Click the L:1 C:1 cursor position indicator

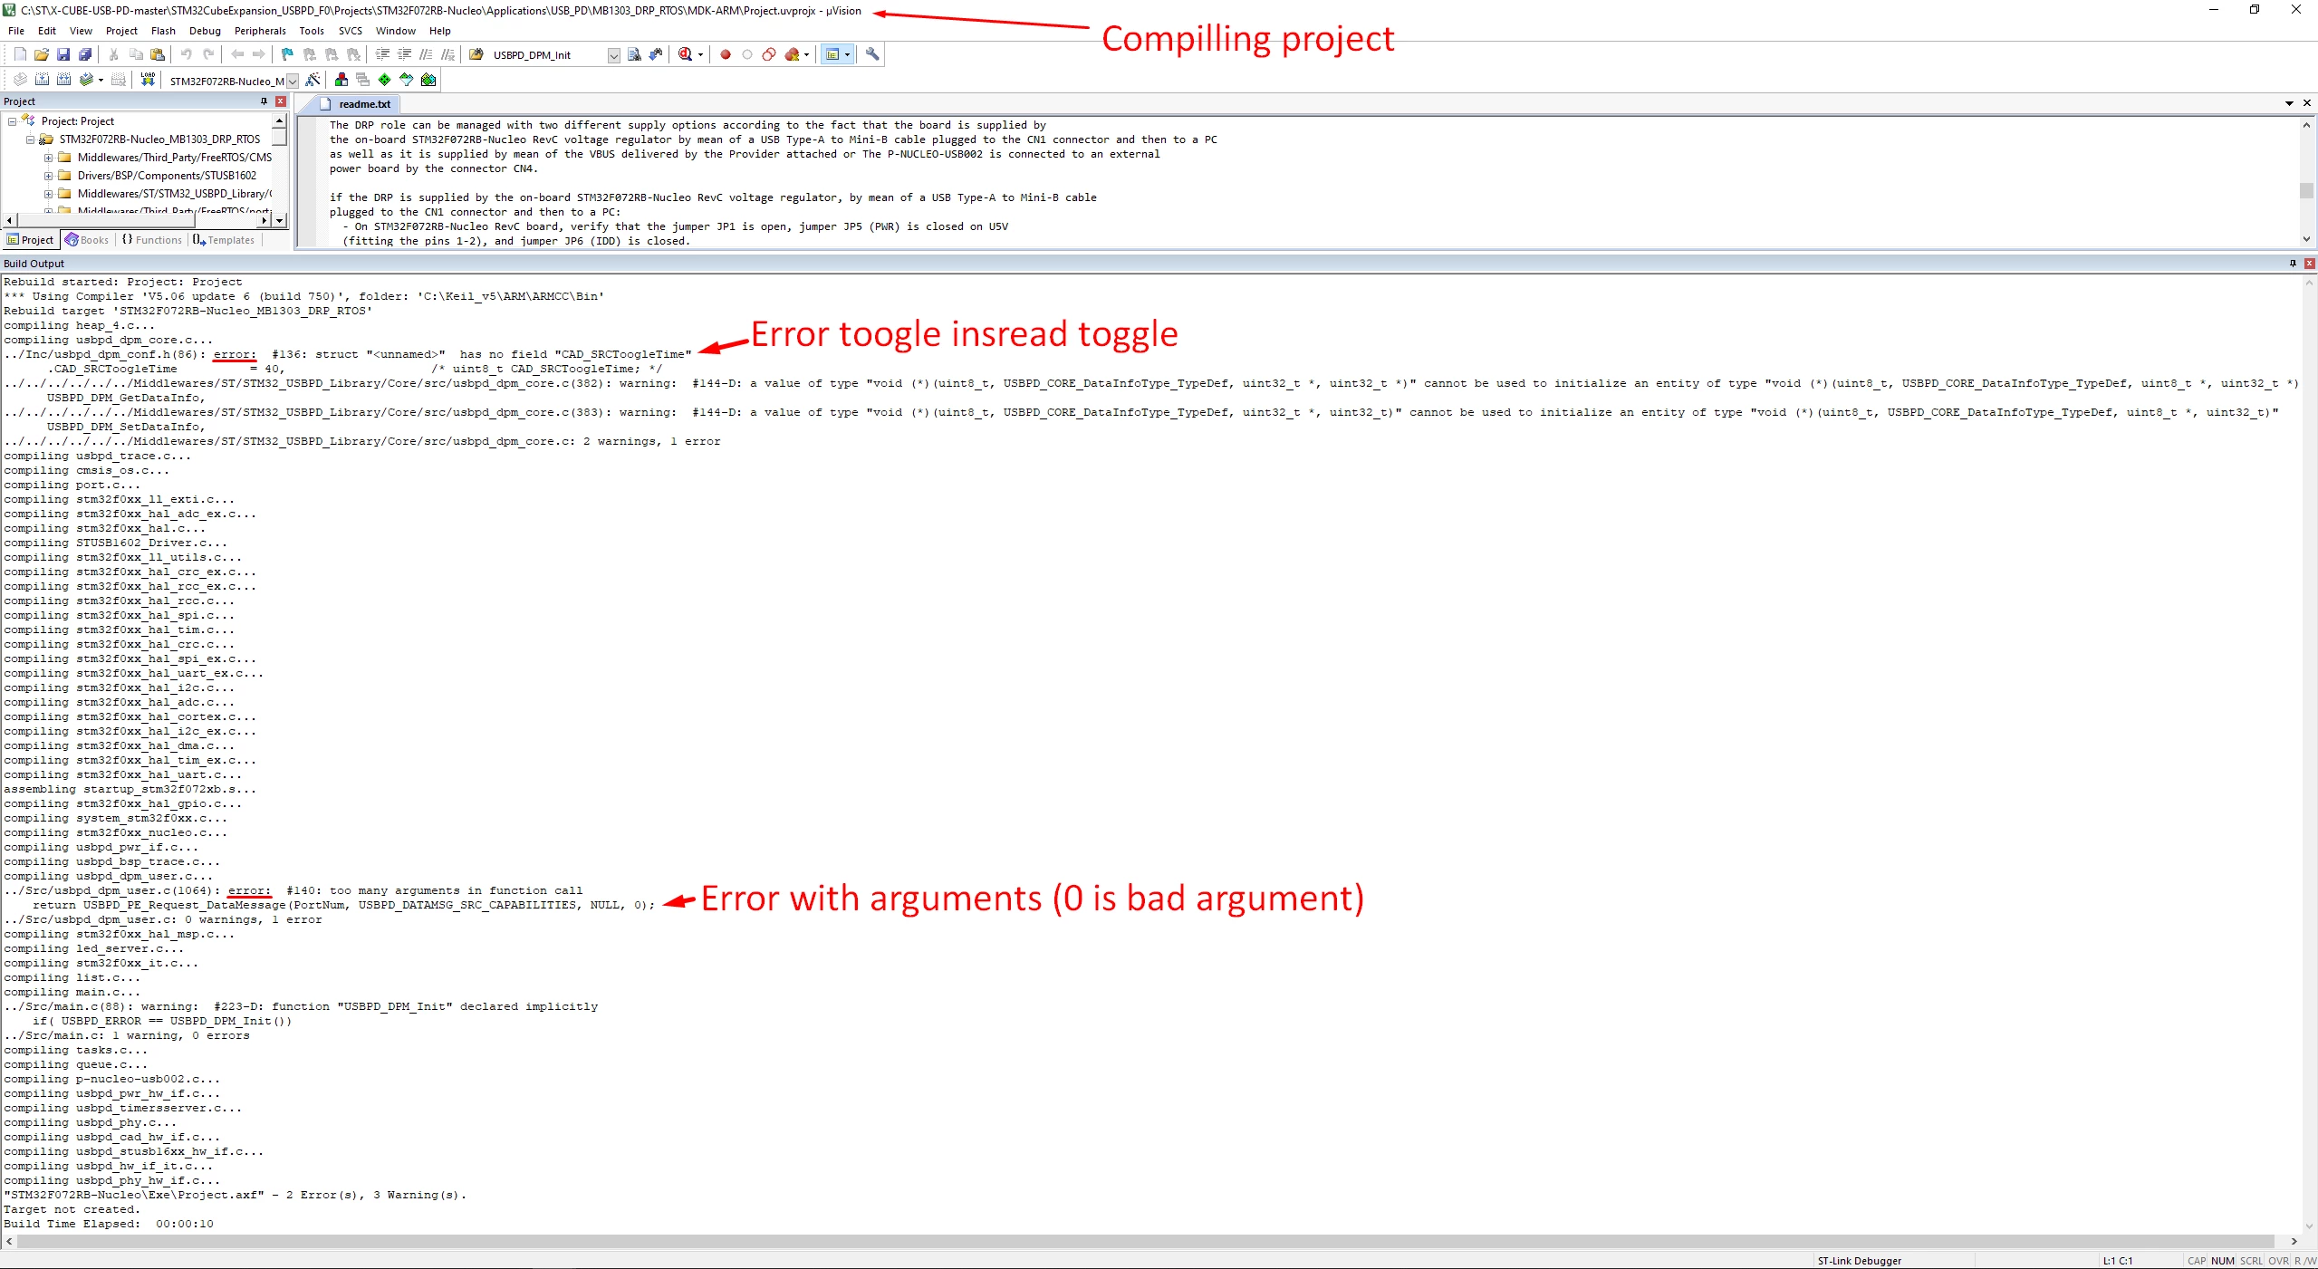click(x=2118, y=1261)
